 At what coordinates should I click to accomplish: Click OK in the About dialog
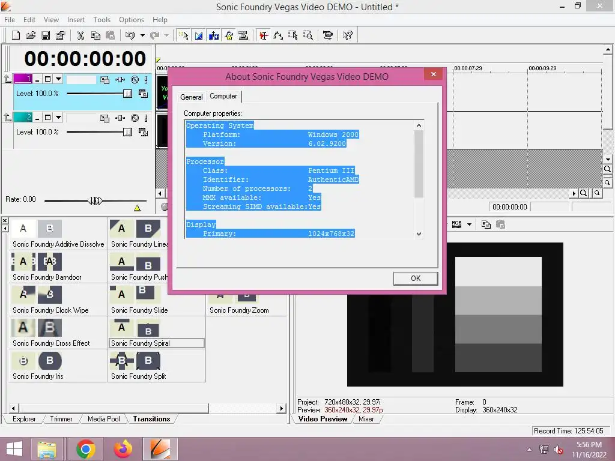[416, 279]
